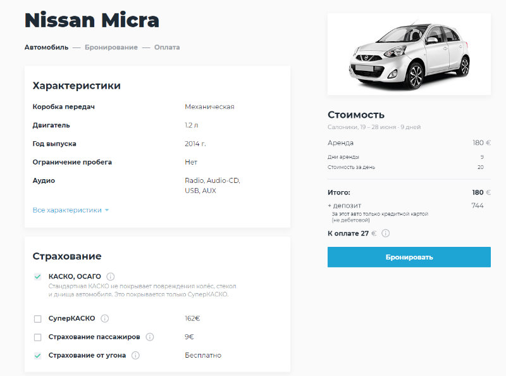Click info icon next to КАСКО, ОСАГО
Screen dimensions: 506x376
[x=111, y=277]
